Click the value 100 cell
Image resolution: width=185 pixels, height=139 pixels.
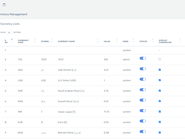pyautogui.click(x=106, y=60)
